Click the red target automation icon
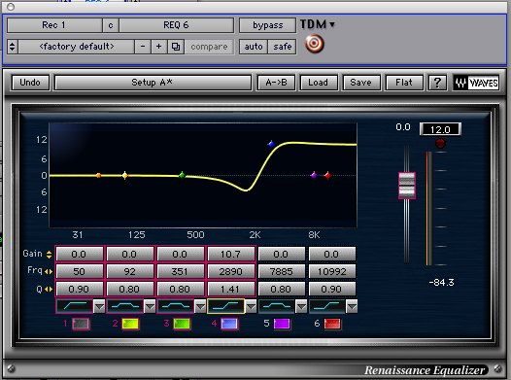511x380 pixels. pos(314,44)
